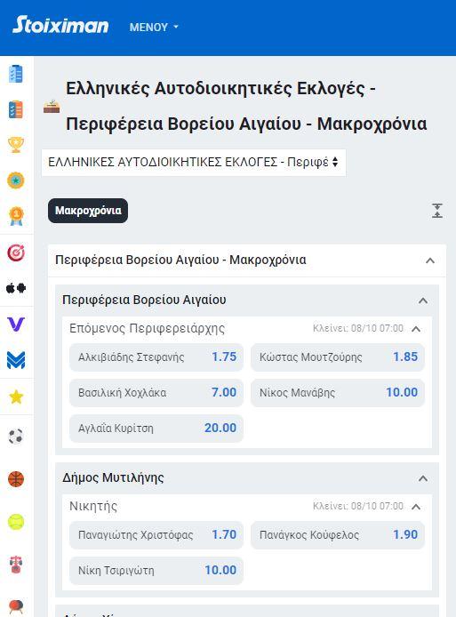Click the Stoiximan logo
Screen dimensions: 456x617
coord(60,25)
